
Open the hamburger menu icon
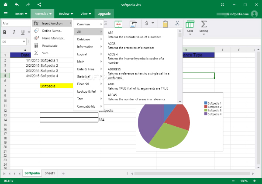coord(6,14)
